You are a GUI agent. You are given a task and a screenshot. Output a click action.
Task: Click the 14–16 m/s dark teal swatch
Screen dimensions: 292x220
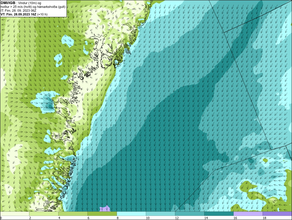click(x=219, y=214)
